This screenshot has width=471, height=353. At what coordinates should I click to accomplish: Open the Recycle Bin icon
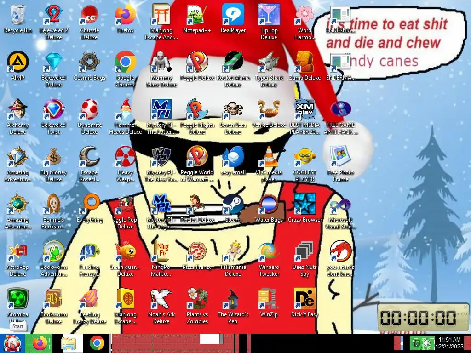(x=18, y=19)
